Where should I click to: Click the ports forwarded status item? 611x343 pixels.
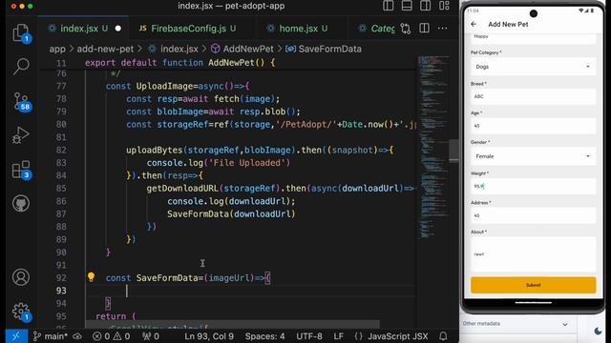[151, 336]
